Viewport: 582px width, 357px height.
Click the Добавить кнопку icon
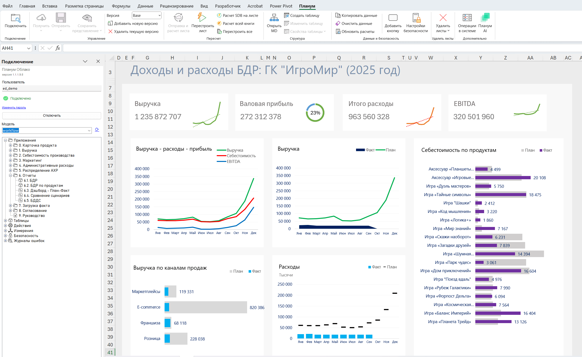393,18
